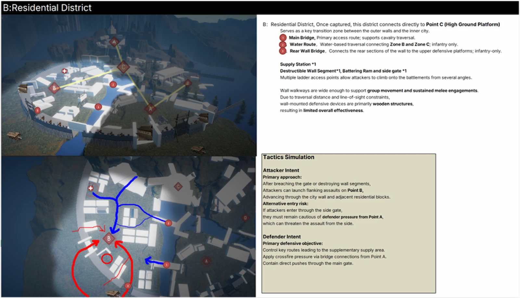Select the hilltop A marker above point C
Screen dimensions: 520x298
(x=114, y=42)
